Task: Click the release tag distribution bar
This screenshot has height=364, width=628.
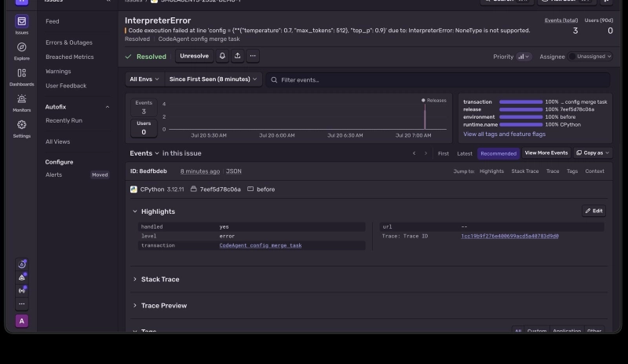Action: pos(520,109)
